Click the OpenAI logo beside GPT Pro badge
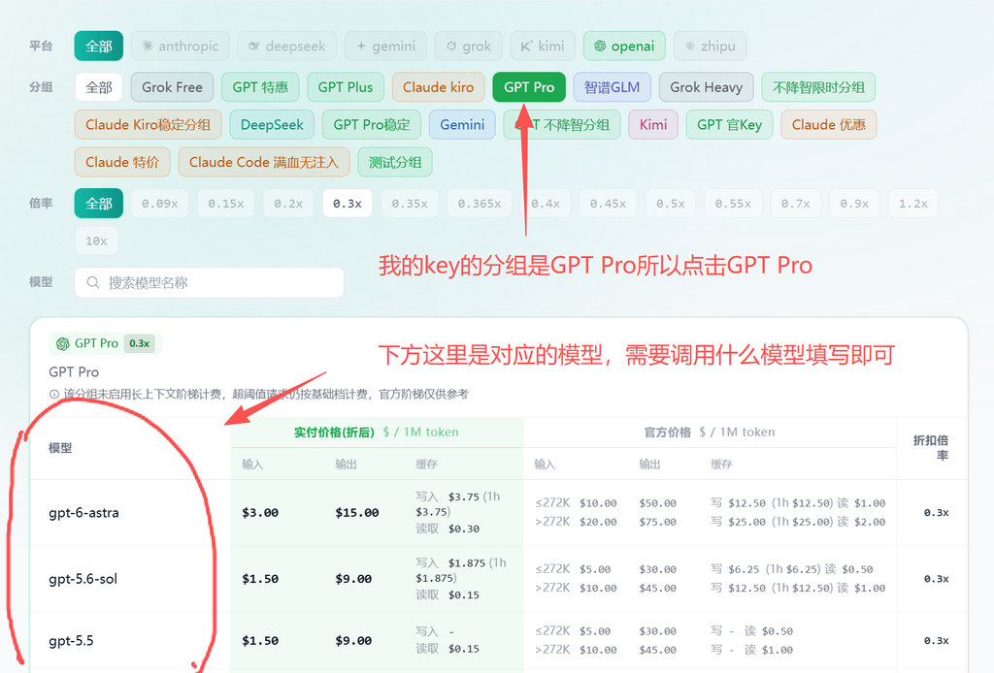 pos(63,344)
